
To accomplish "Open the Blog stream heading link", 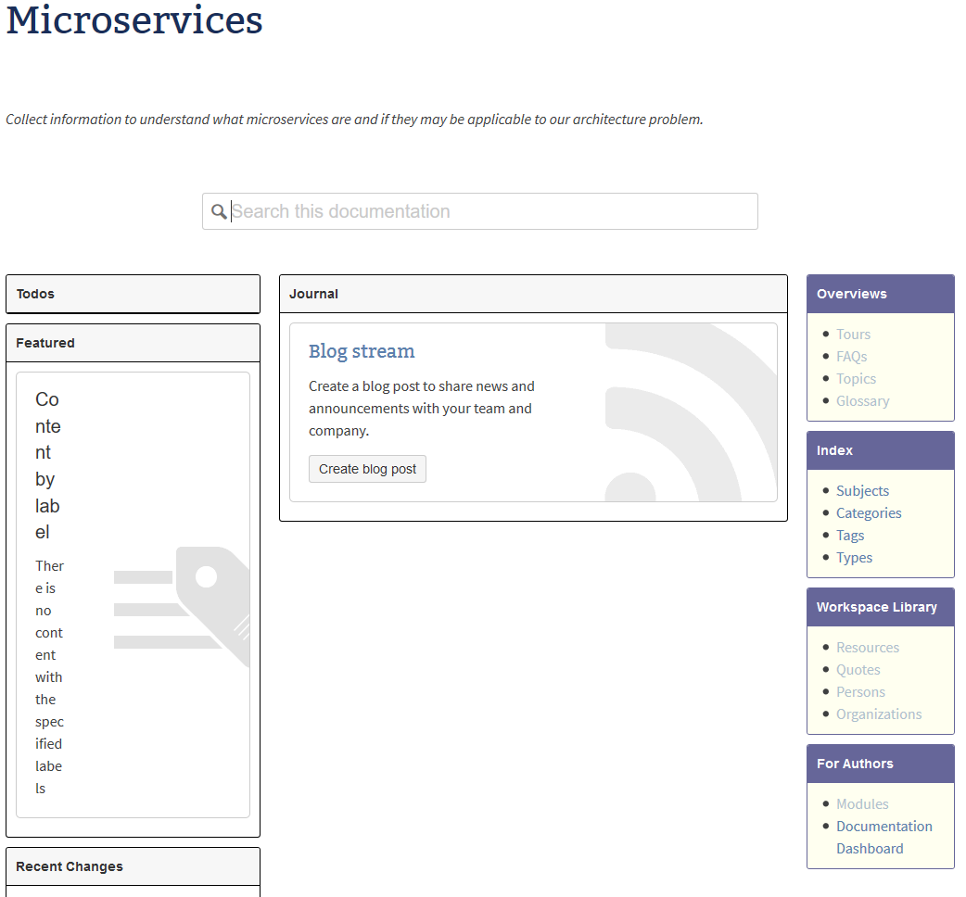I will pos(362,351).
